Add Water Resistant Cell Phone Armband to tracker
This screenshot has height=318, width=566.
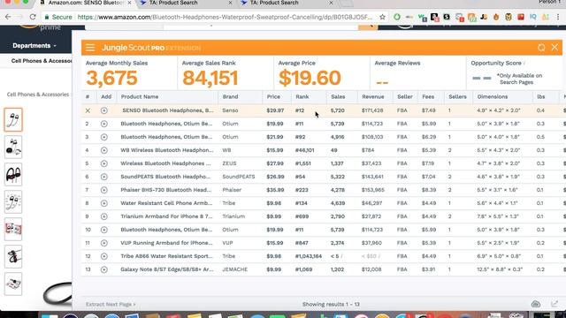(104, 203)
